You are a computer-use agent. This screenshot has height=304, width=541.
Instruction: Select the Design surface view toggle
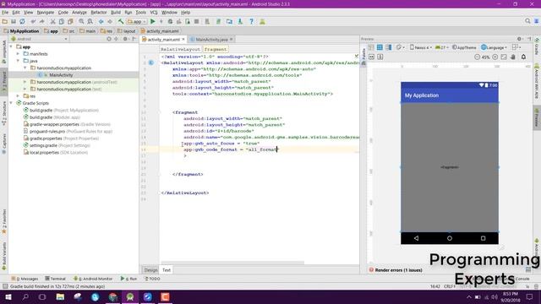[371, 47]
